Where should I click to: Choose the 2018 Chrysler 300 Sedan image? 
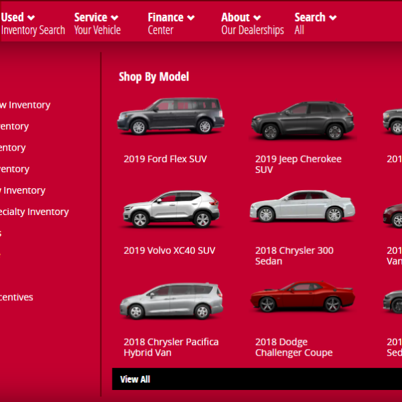click(302, 206)
